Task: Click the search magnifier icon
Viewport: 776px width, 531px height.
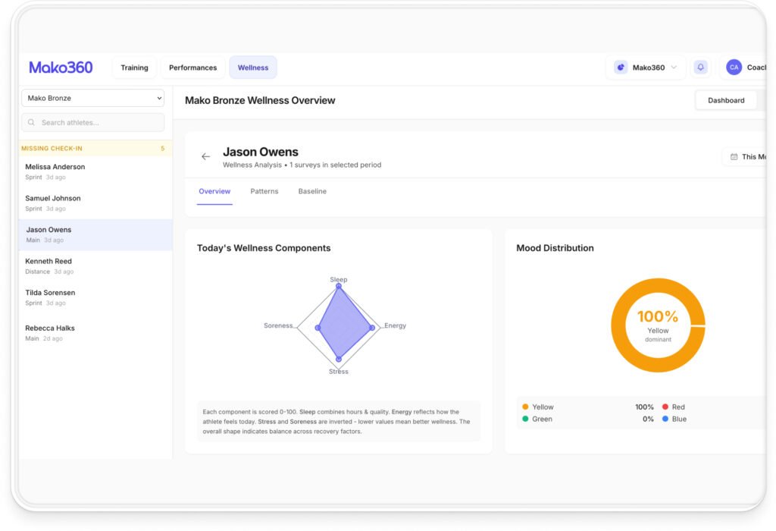Action: [x=32, y=122]
